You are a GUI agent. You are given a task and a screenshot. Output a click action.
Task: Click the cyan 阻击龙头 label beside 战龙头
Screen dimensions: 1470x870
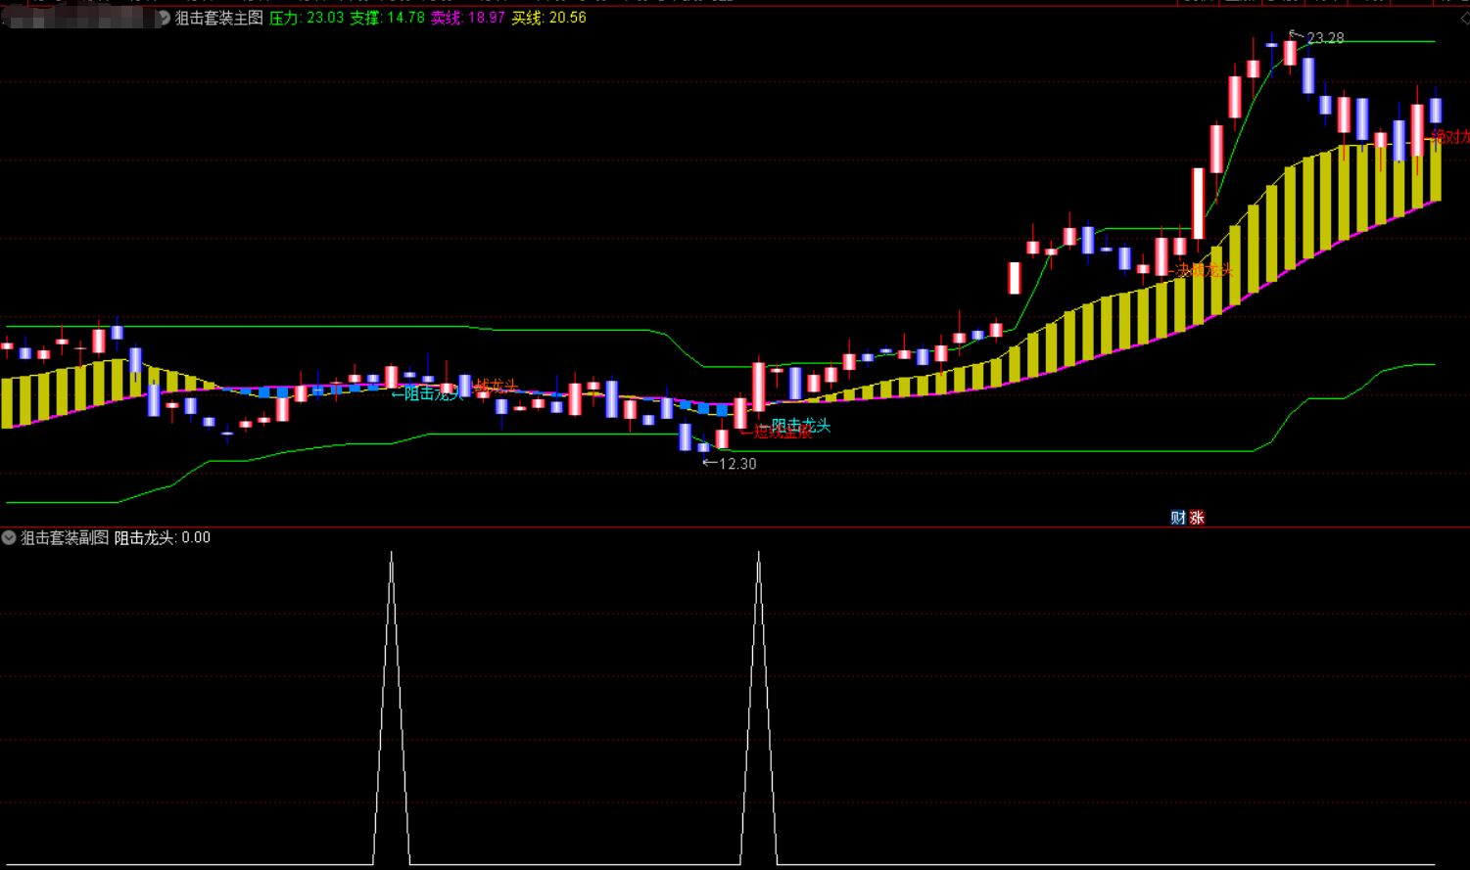(433, 393)
